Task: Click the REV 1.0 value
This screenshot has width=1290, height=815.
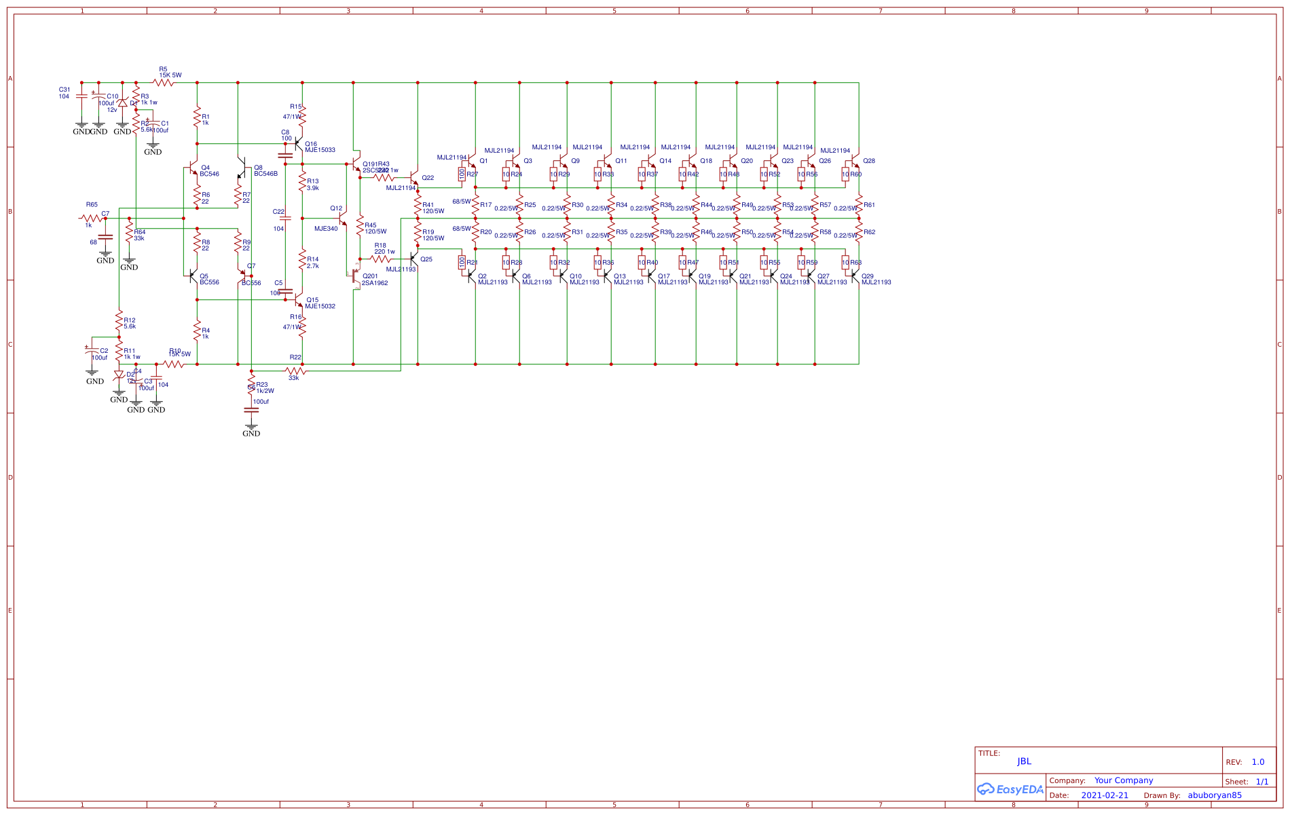Action: pyautogui.click(x=1258, y=761)
